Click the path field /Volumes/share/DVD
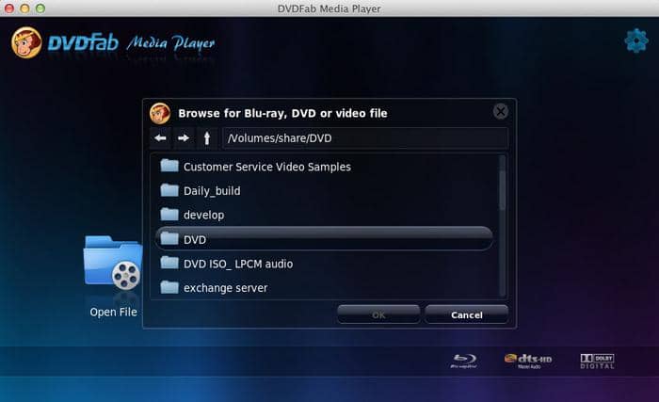 tap(365, 138)
